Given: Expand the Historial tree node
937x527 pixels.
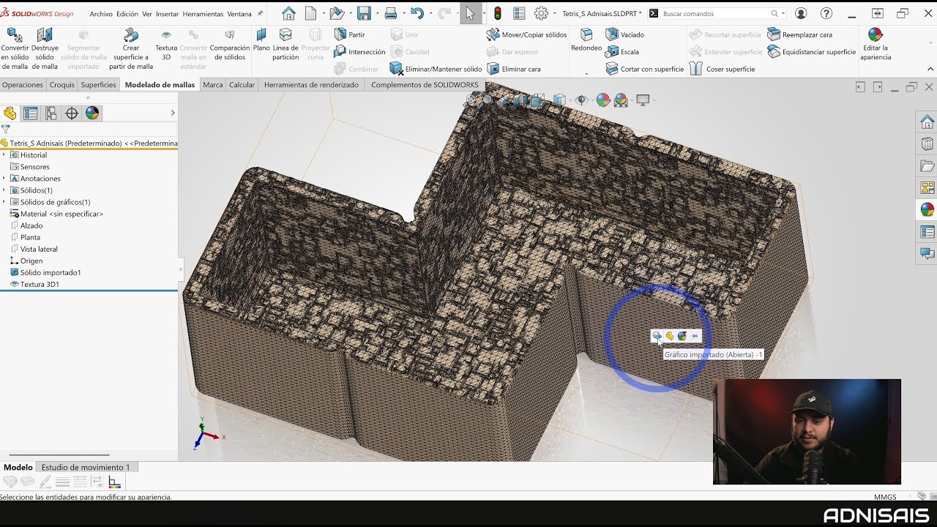Looking at the screenshot, I should 4,155.
